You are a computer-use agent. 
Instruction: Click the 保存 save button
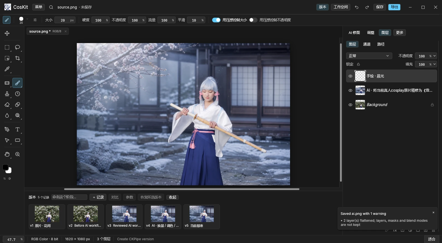pyautogui.click(x=380, y=7)
